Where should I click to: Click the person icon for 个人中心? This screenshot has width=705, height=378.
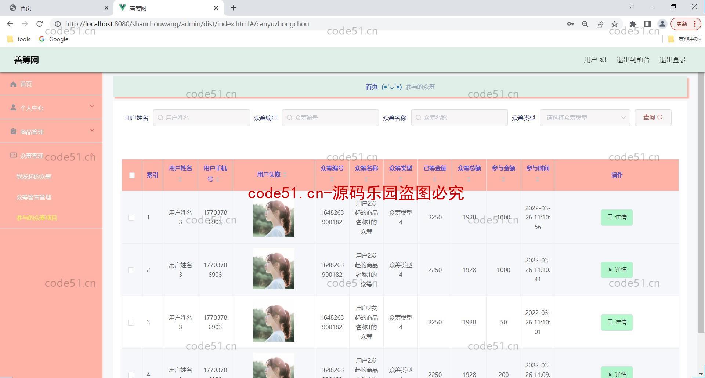pyautogui.click(x=13, y=108)
